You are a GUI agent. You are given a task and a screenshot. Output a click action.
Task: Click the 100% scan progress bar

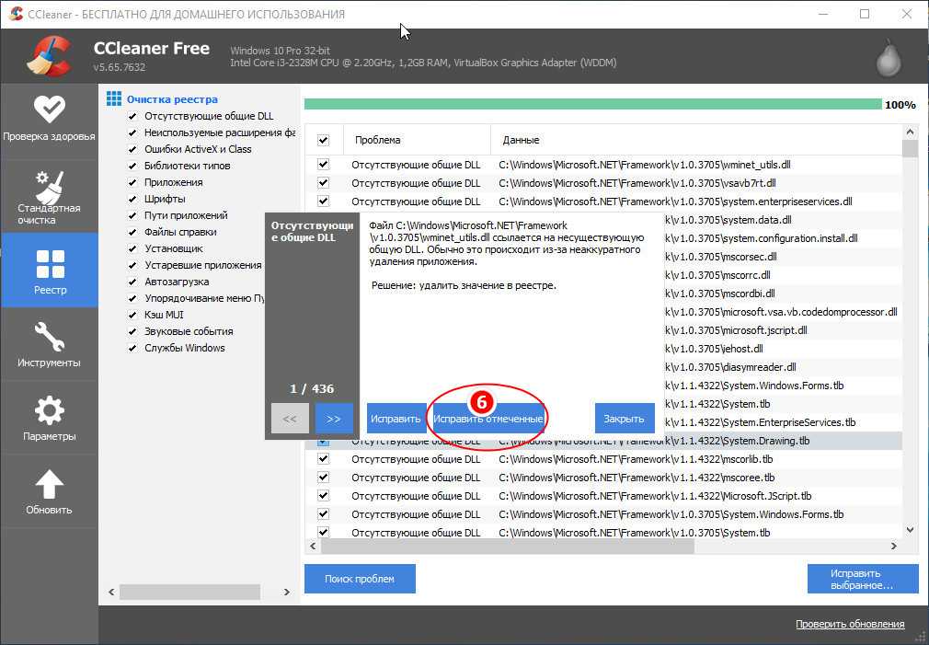pyautogui.click(x=592, y=104)
